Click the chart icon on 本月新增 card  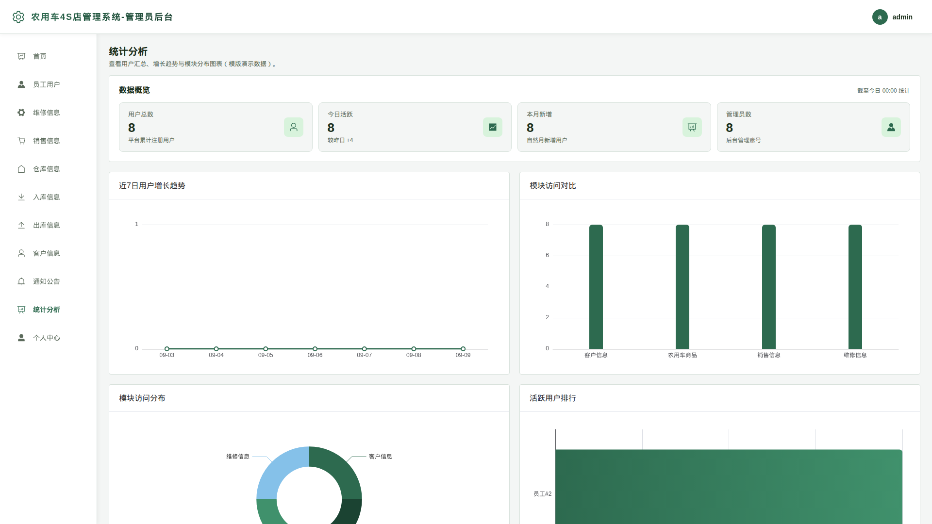coord(692,127)
